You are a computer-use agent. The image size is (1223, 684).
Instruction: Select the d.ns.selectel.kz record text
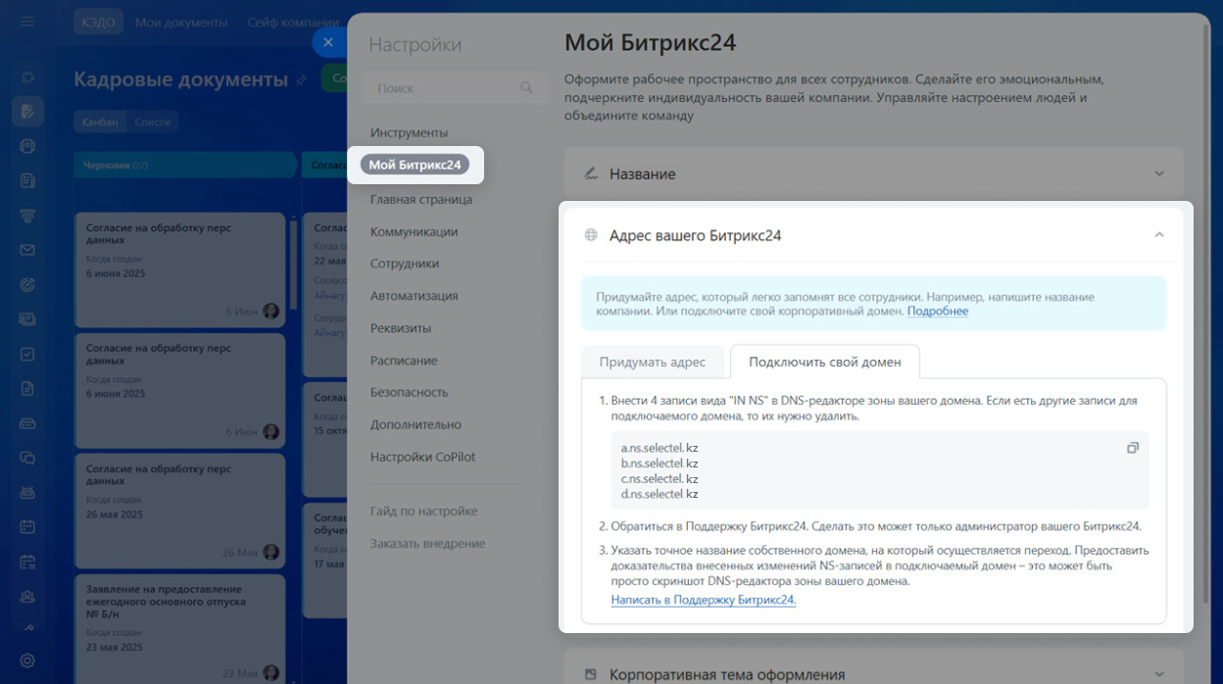pyautogui.click(x=660, y=494)
